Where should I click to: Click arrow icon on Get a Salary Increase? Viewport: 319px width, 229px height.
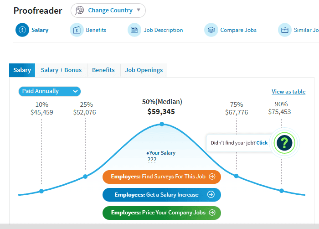point(211,195)
